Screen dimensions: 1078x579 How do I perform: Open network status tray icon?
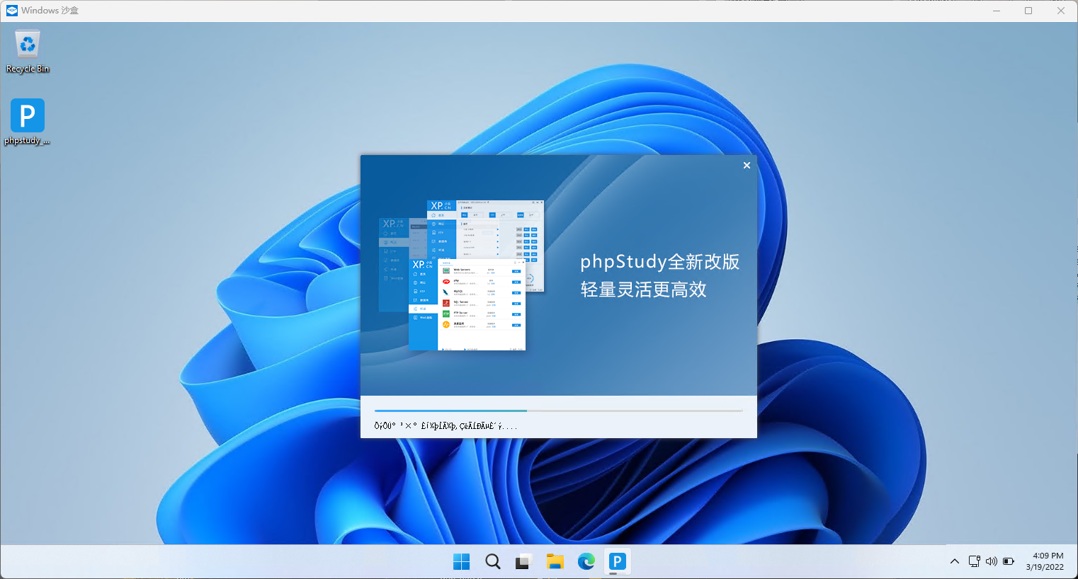(x=975, y=561)
